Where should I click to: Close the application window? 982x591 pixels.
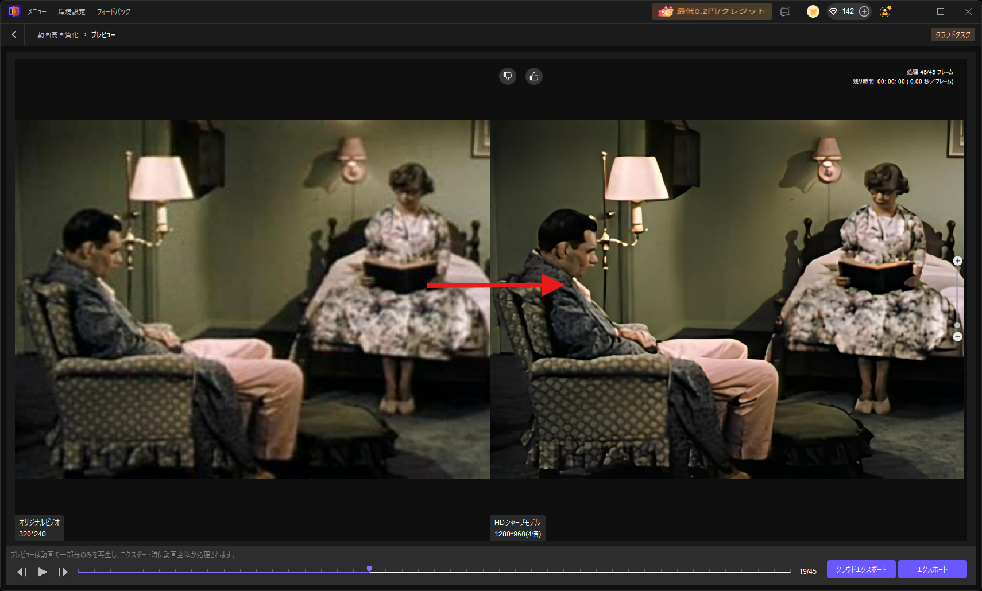[968, 11]
